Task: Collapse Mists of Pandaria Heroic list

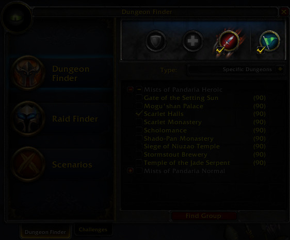Action: (130, 90)
